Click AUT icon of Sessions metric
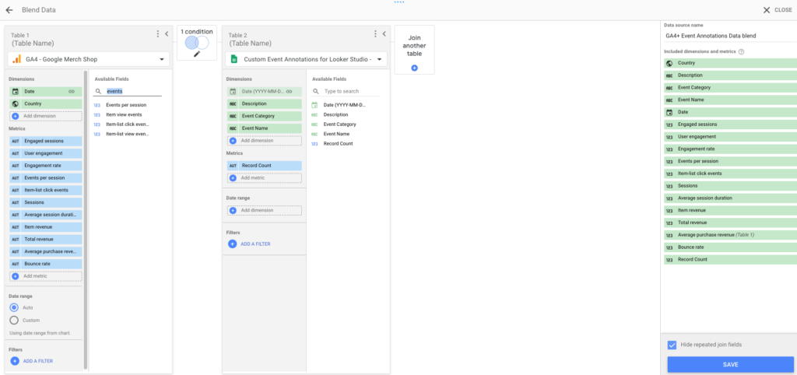Image resolution: width=797 pixels, height=375 pixels. (16, 202)
